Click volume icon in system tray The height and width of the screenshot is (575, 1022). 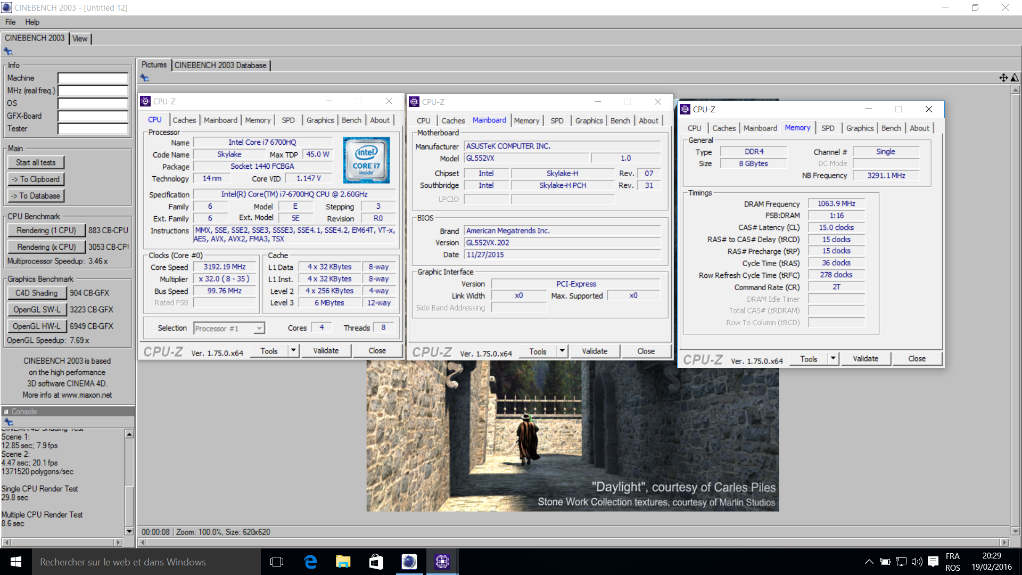point(917,562)
